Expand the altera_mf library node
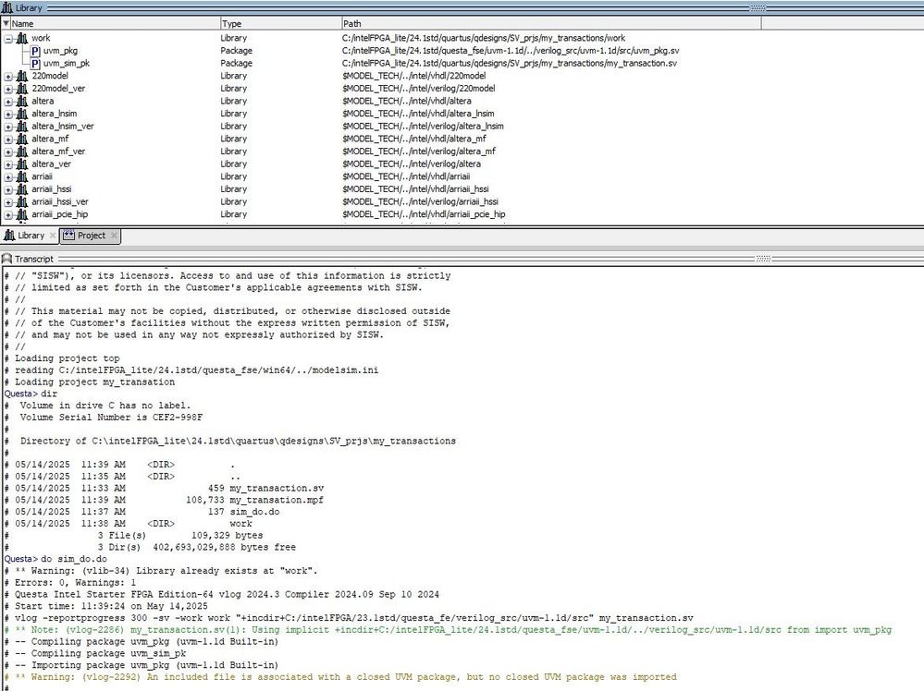The width and height of the screenshot is (924, 691). tap(8, 139)
